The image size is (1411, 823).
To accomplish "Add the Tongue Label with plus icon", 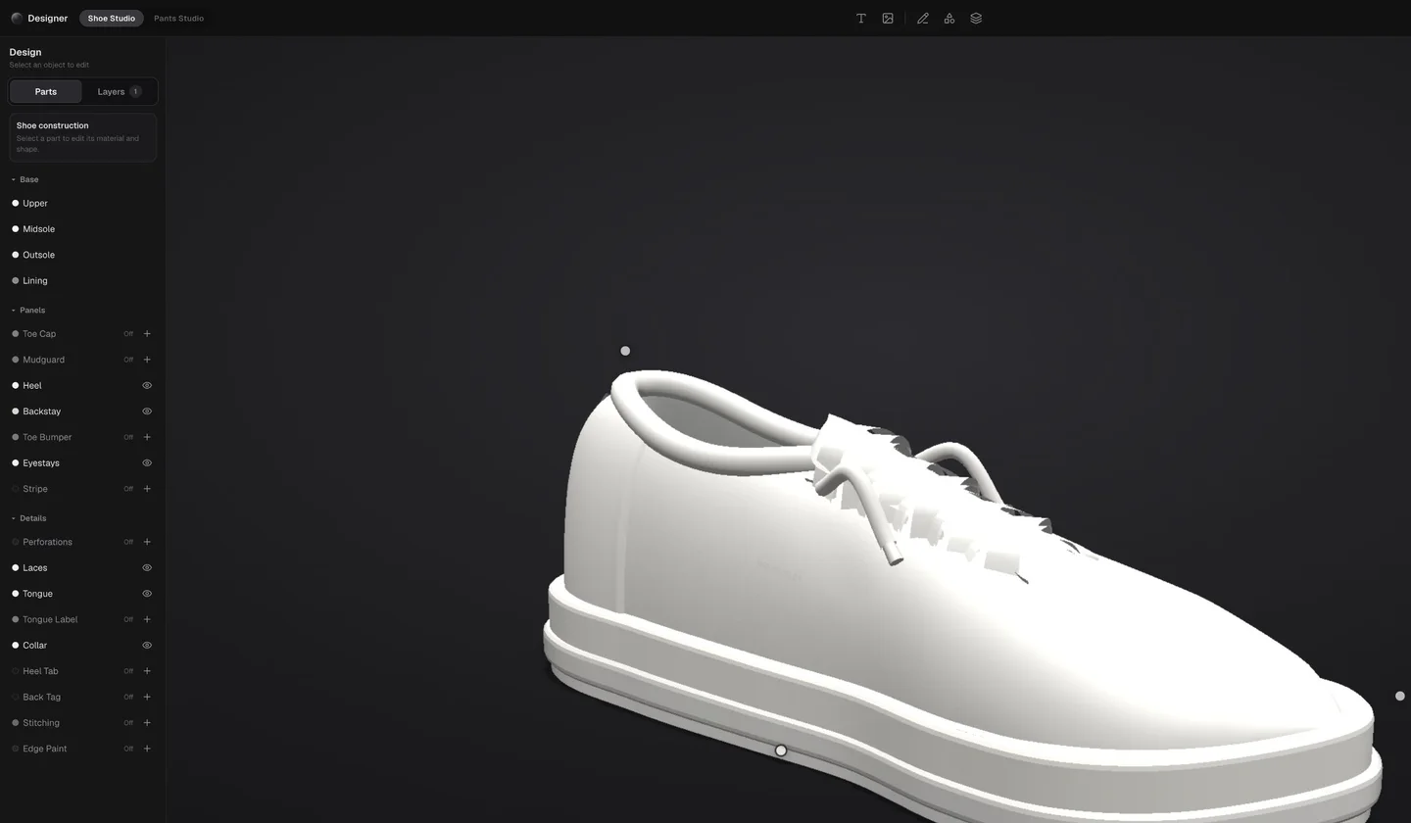I will point(147,619).
